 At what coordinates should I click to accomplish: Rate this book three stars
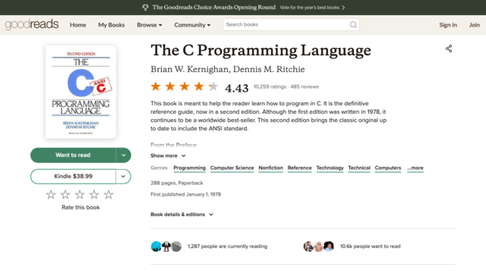[80, 195]
